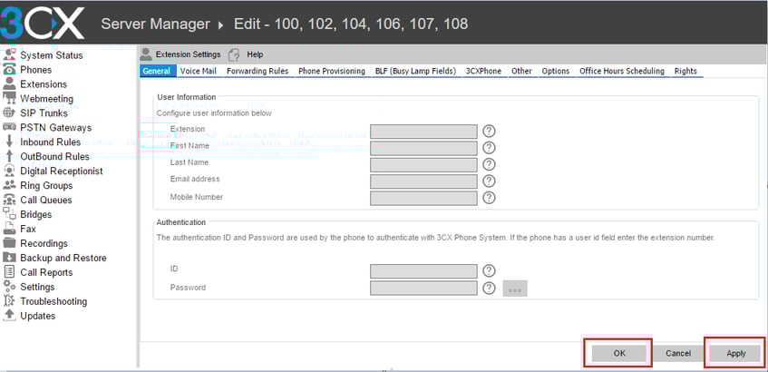
Task: Switch to the 3CXPhone tab
Action: [x=483, y=71]
